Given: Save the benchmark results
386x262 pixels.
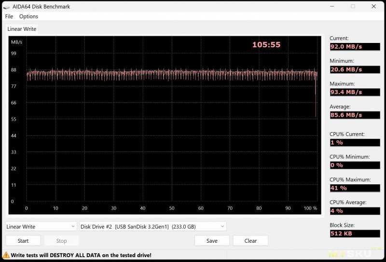Looking at the screenshot, I should click(212, 241).
